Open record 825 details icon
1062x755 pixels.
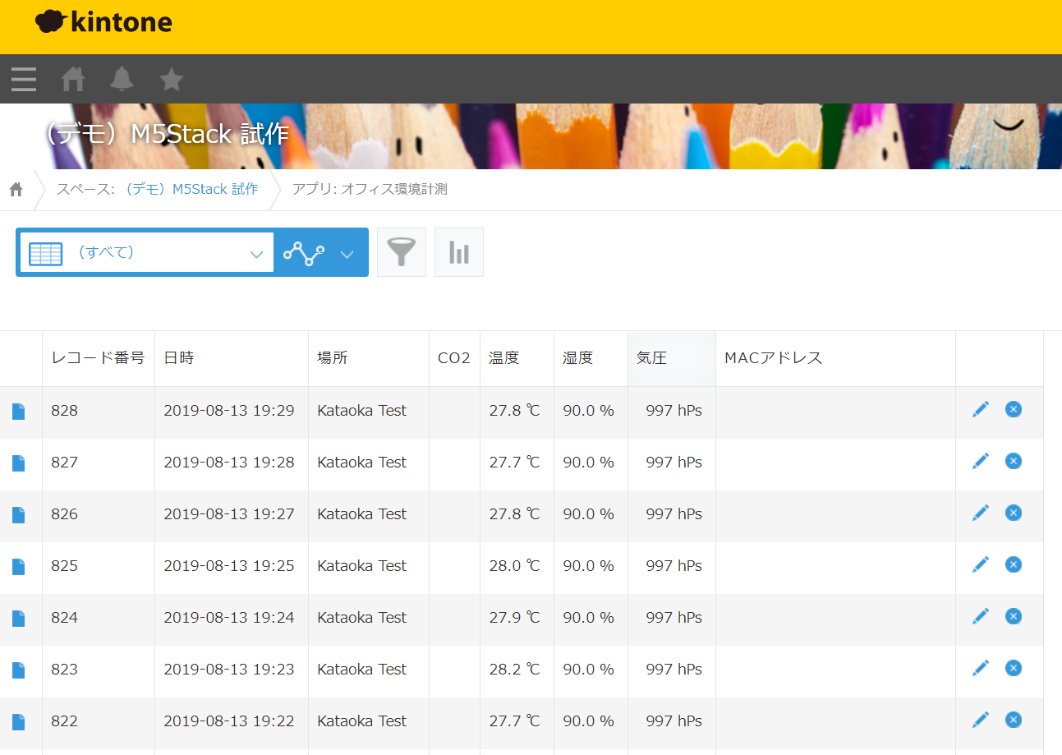[18, 567]
